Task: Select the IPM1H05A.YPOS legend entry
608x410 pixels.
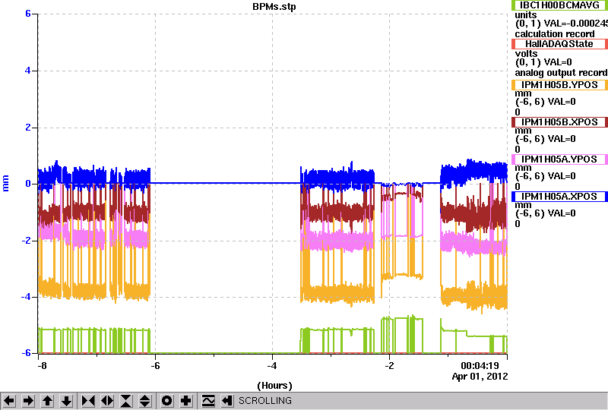Action: pyautogui.click(x=560, y=159)
